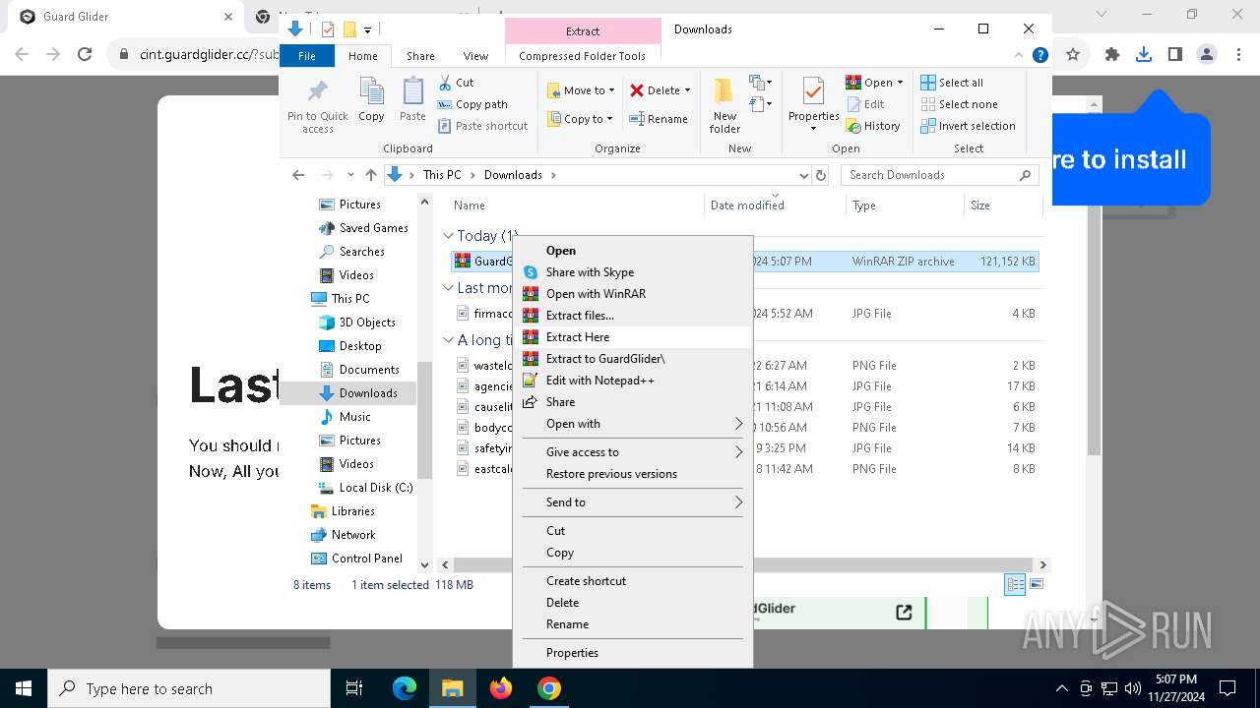The width and height of the screenshot is (1260, 708).
Task: Click Restore previous versions
Action: (x=633, y=474)
